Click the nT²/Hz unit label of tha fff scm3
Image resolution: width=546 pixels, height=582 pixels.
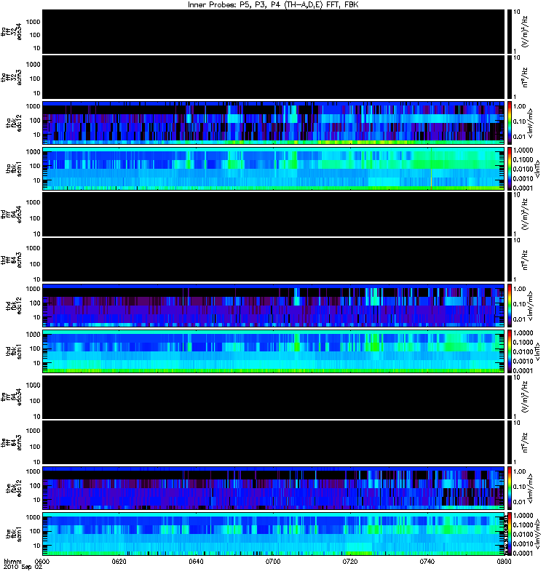pos(526,77)
